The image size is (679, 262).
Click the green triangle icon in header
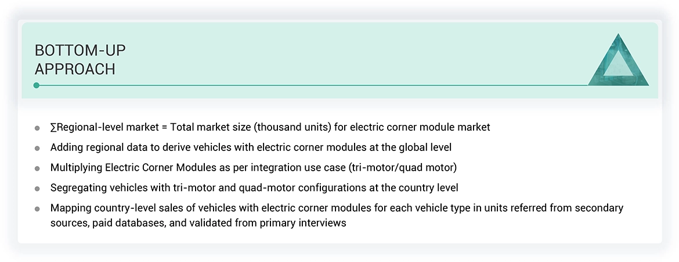pos(618,62)
